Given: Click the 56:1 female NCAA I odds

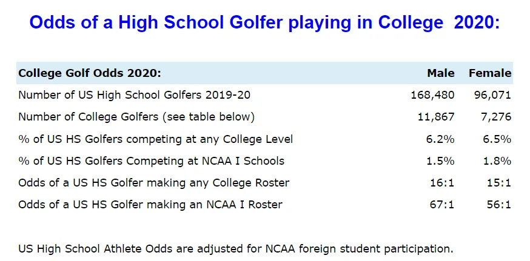Looking at the screenshot, I should click(x=499, y=204).
